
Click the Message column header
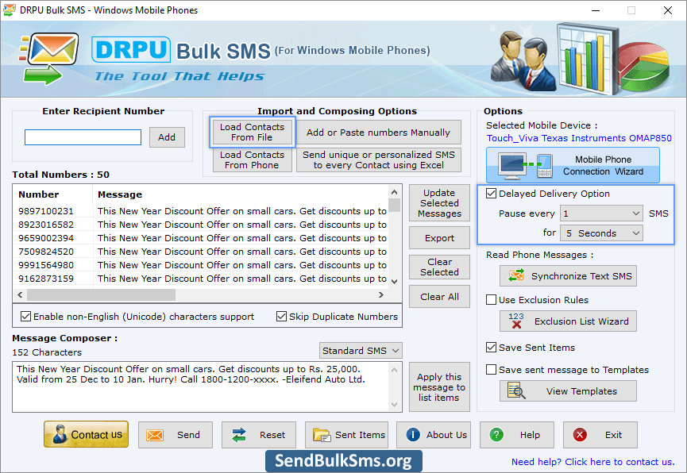tap(240, 194)
